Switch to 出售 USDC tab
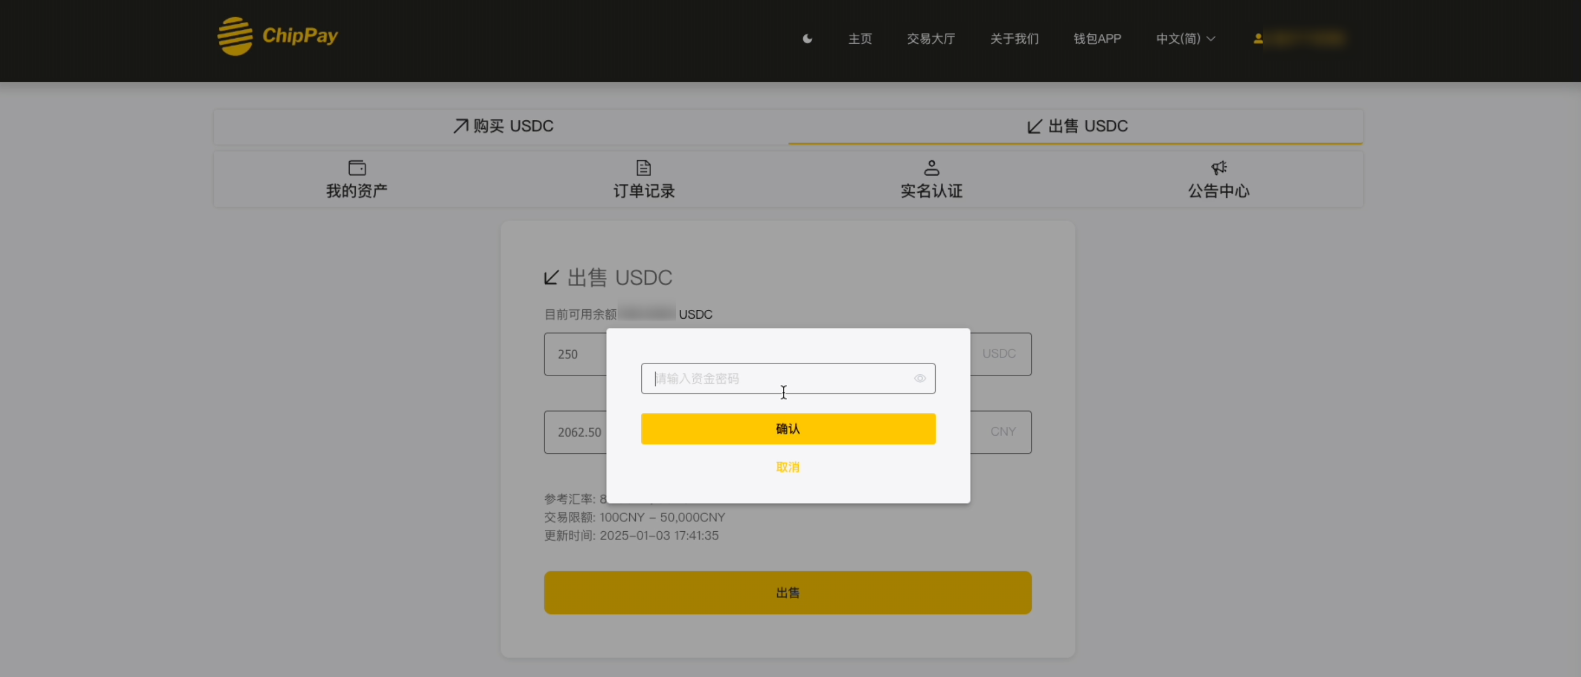Image resolution: width=1581 pixels, height=677 pixels. click(x=1076, y=126)
